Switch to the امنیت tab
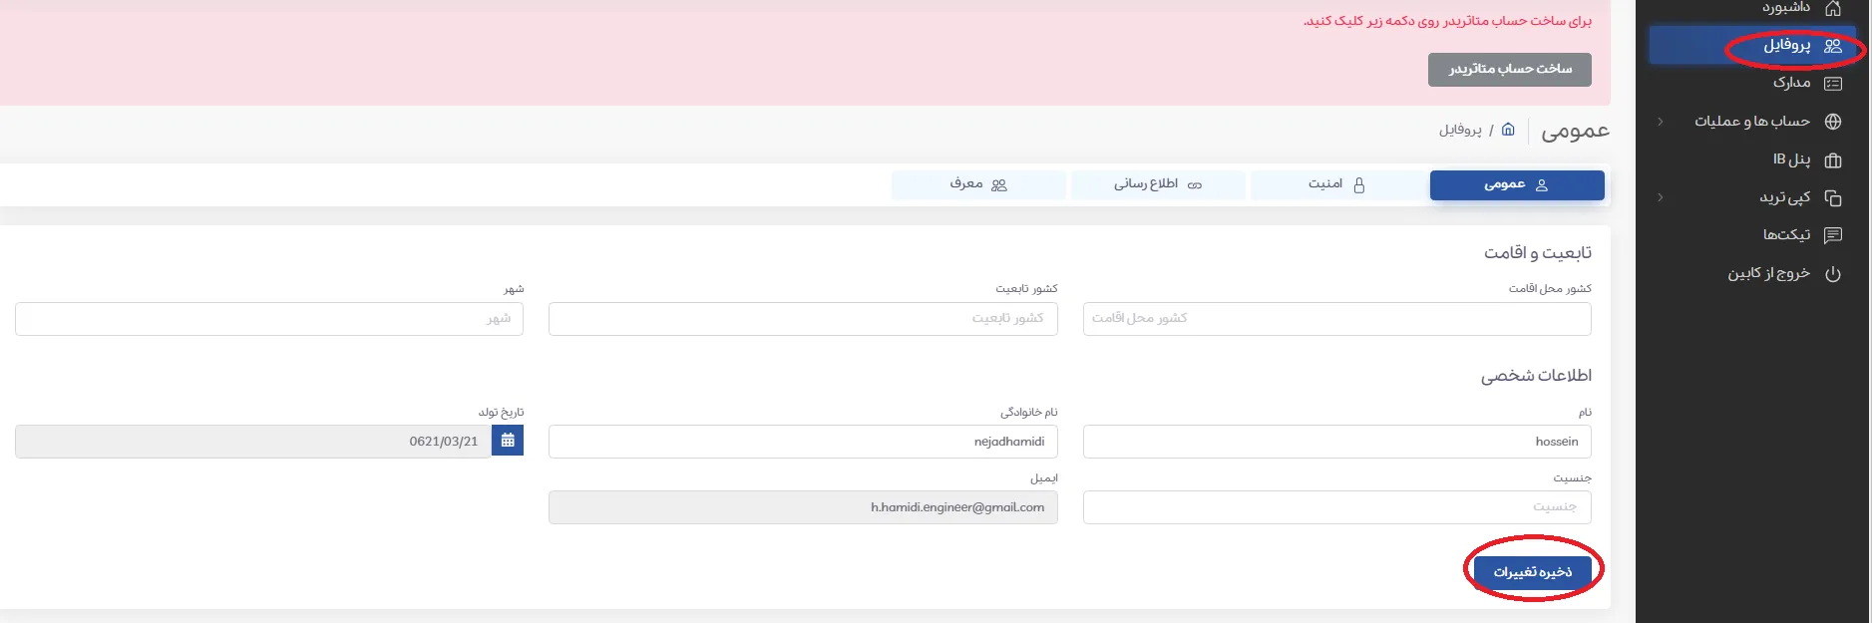The image size is (1872, 623). [x=1337, y=185]
